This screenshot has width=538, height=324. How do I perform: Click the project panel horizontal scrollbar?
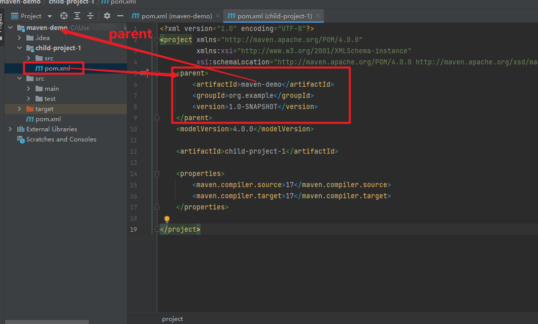(x=47, y=322)
